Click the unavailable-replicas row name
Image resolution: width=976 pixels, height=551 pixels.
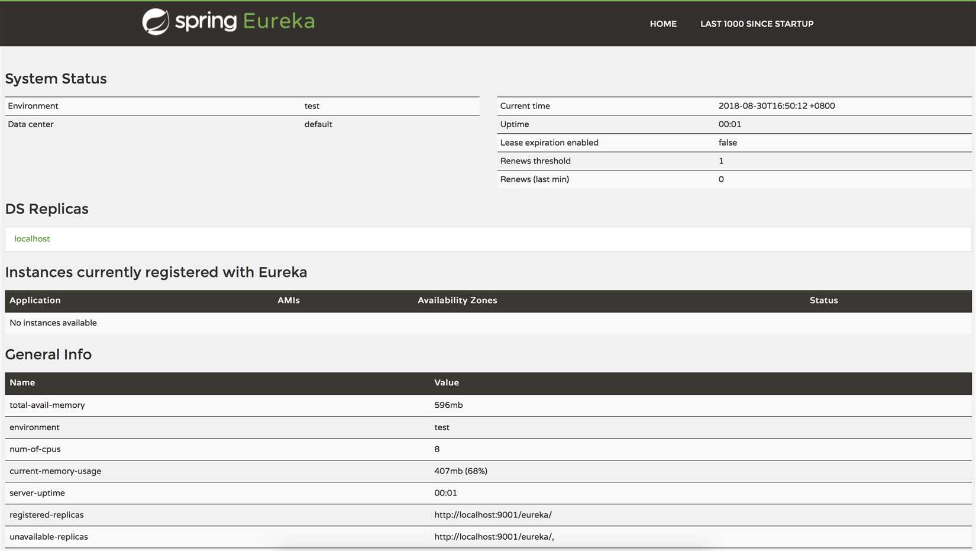[49, 537]
